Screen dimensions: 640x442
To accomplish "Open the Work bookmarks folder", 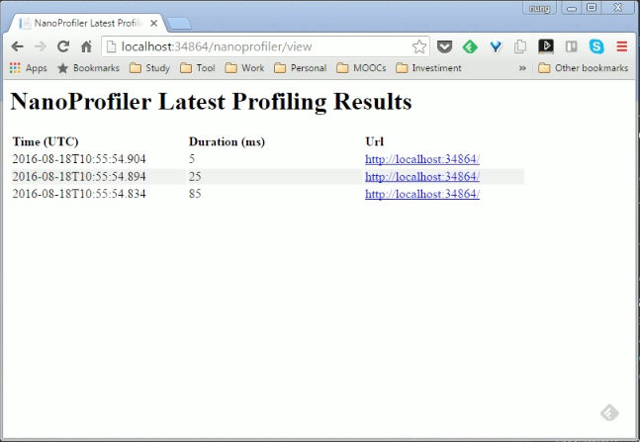I will pyautogui.click(x=244, y=68).
